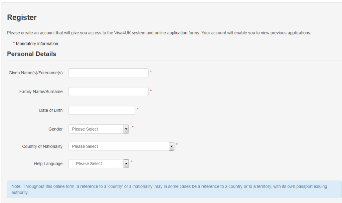
Task: Click the 'Personal Details' section heading
Action: 31,54
